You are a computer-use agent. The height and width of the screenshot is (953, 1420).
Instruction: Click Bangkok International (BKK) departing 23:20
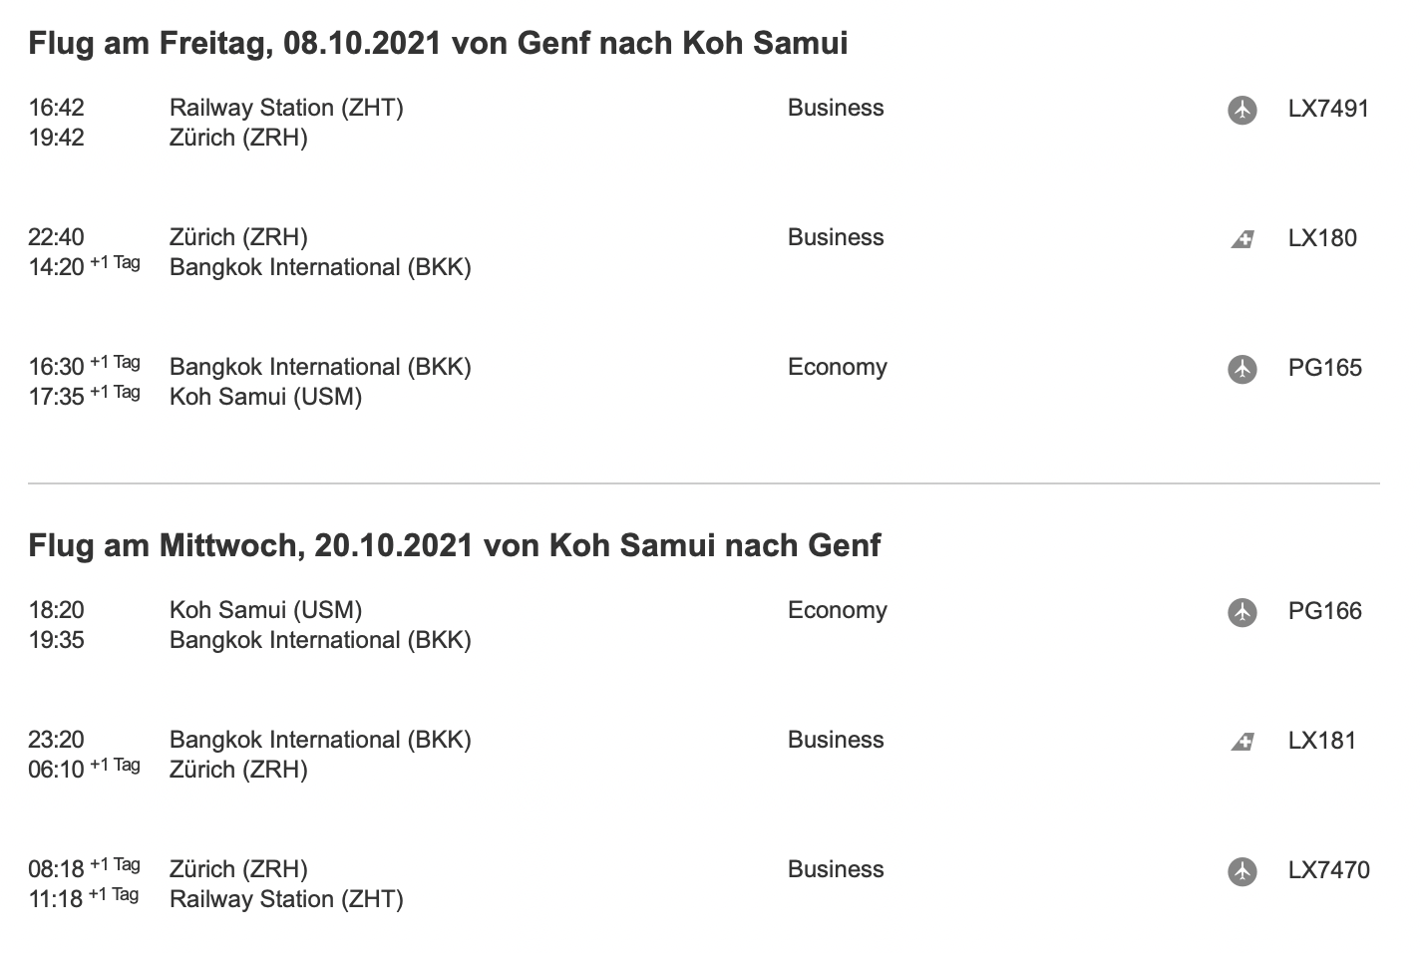pyautogui.click(x=320, y=740)
